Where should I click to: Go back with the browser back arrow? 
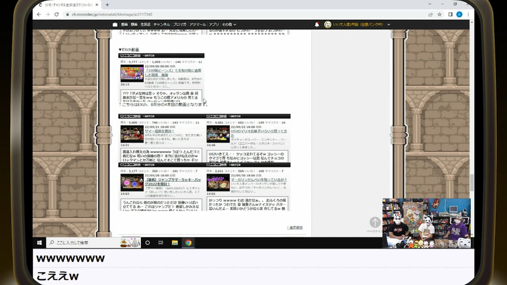point(39,14)
